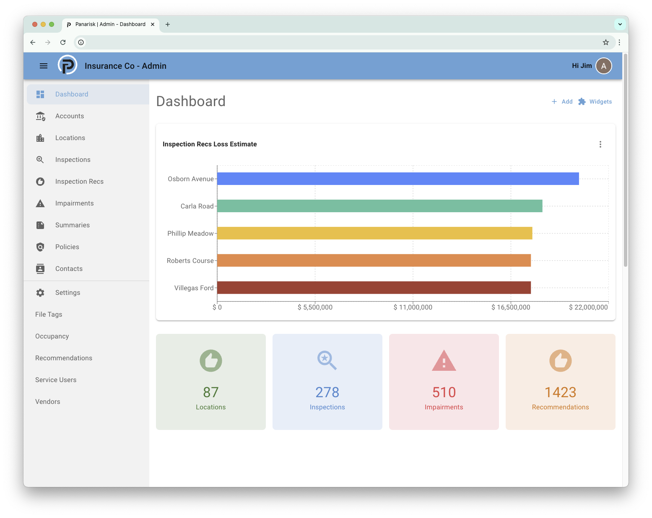This screenshot has width=652, height=518.
Task: Click the Panarisk logo in the header
Action: click(68, 65)
